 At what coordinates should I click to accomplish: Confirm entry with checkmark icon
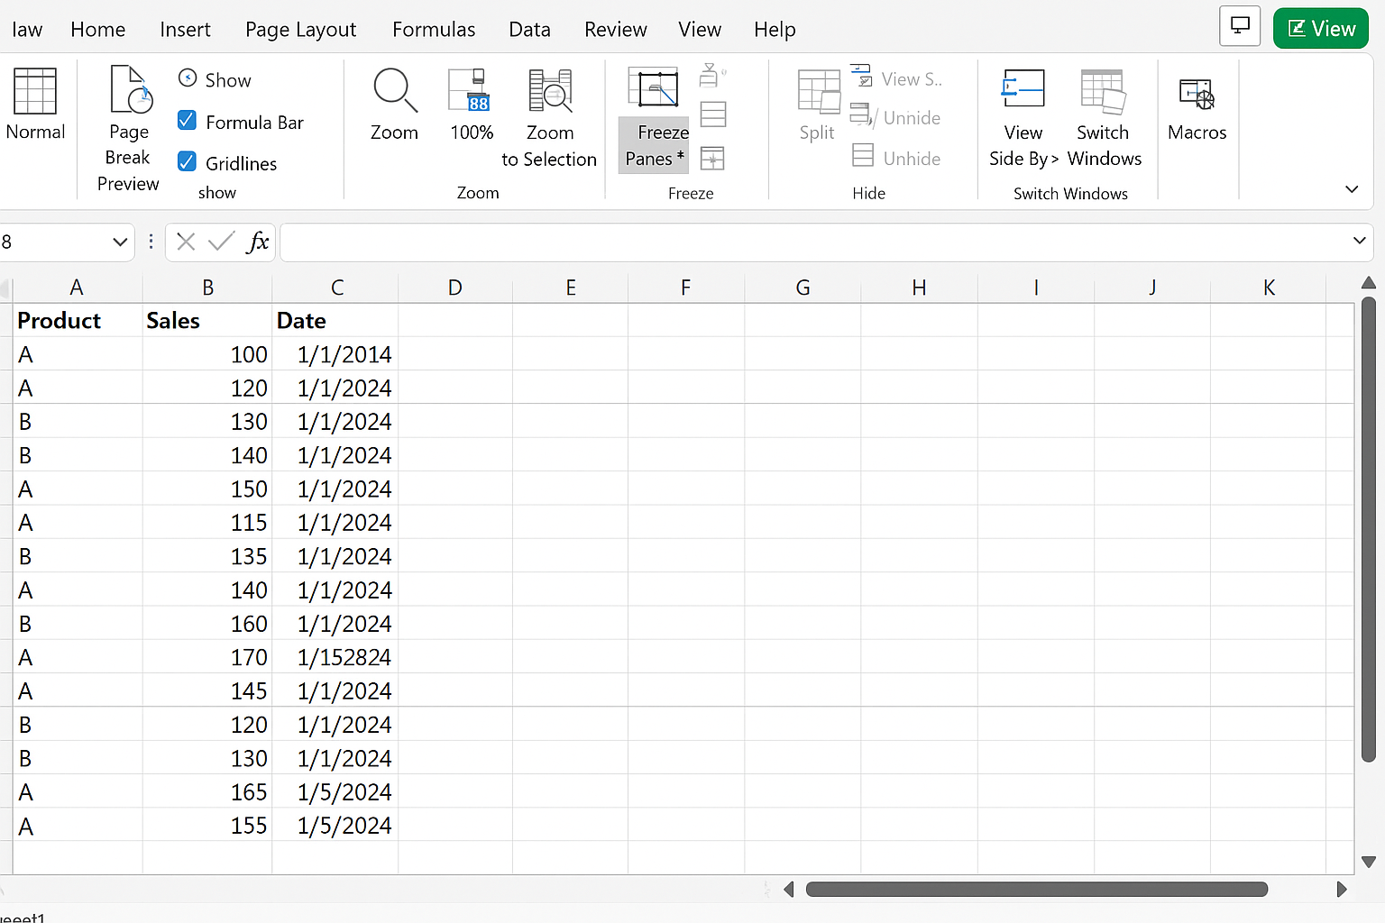pos(221,242)
